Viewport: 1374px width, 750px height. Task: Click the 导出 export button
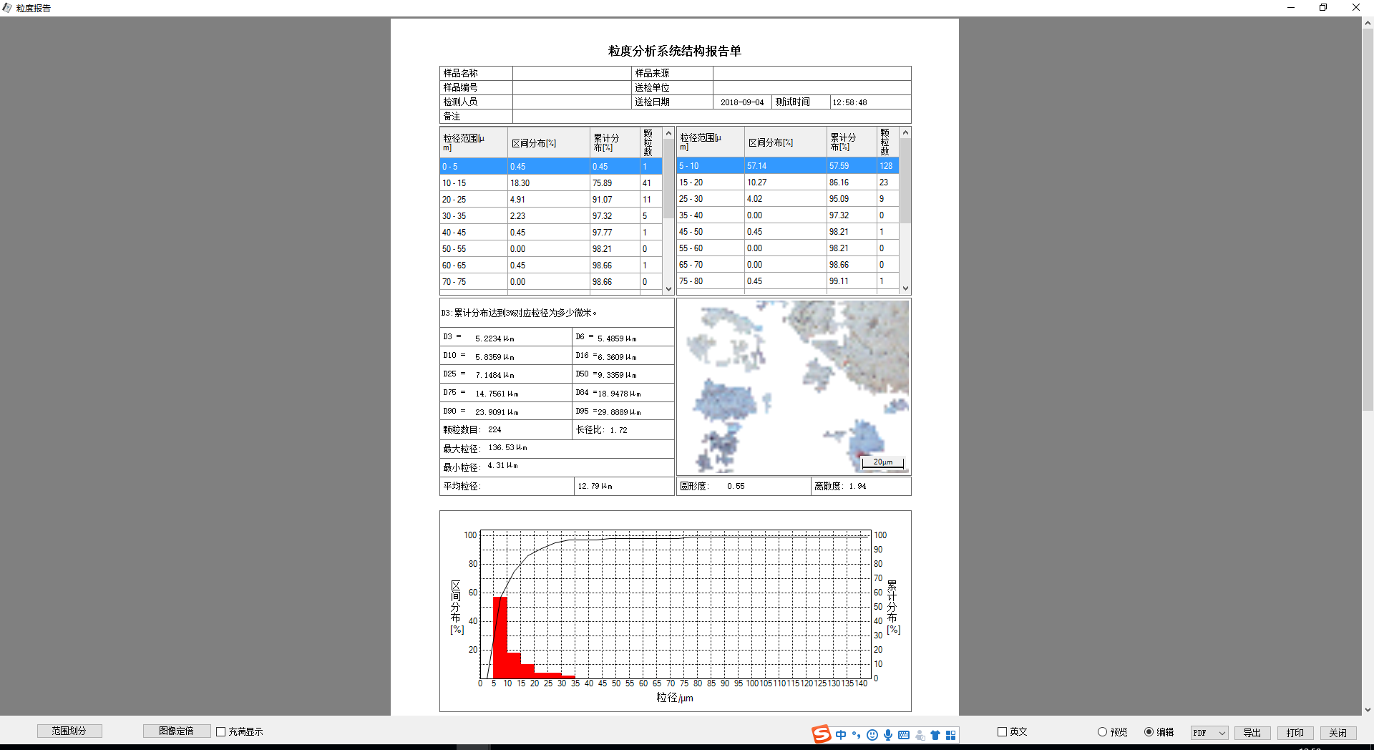1252,733
